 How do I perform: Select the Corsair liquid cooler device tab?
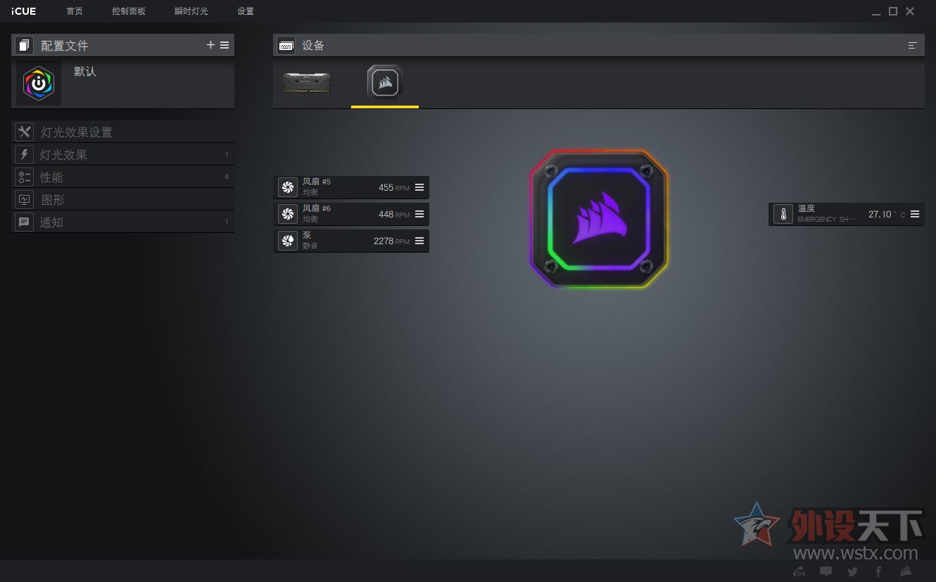click(384, 82)
